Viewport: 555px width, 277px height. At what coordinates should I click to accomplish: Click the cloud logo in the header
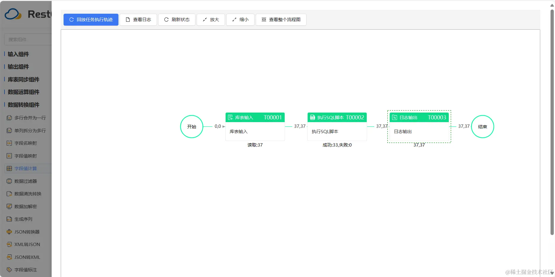tap(13, 14)
